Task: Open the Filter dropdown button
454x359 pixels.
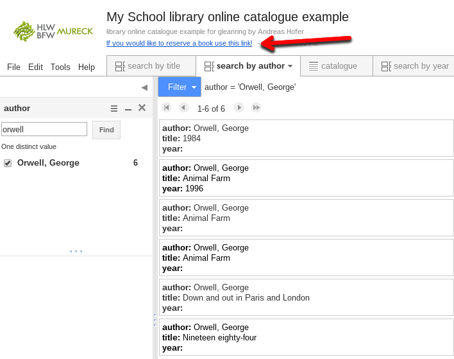Action: pyautogui.click(x=180, y=87)
